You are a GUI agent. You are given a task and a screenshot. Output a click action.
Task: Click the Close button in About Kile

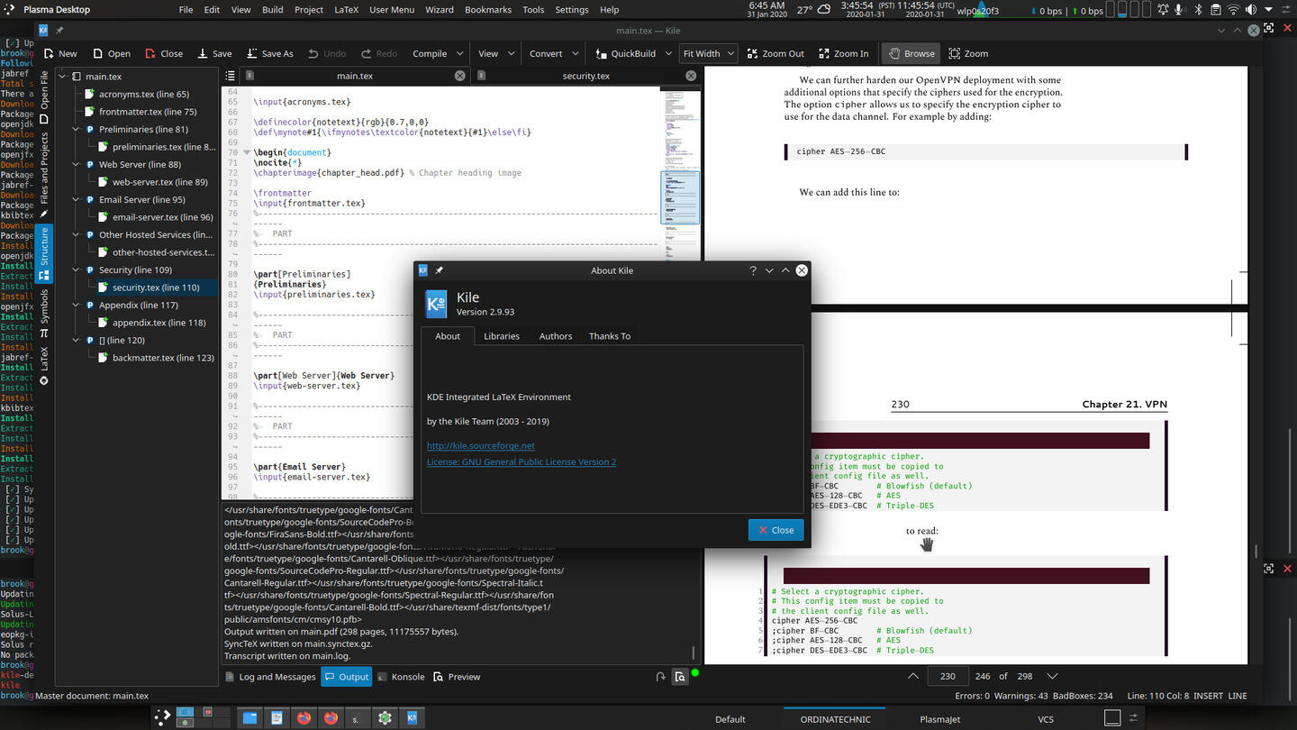[x=775, y=530]
